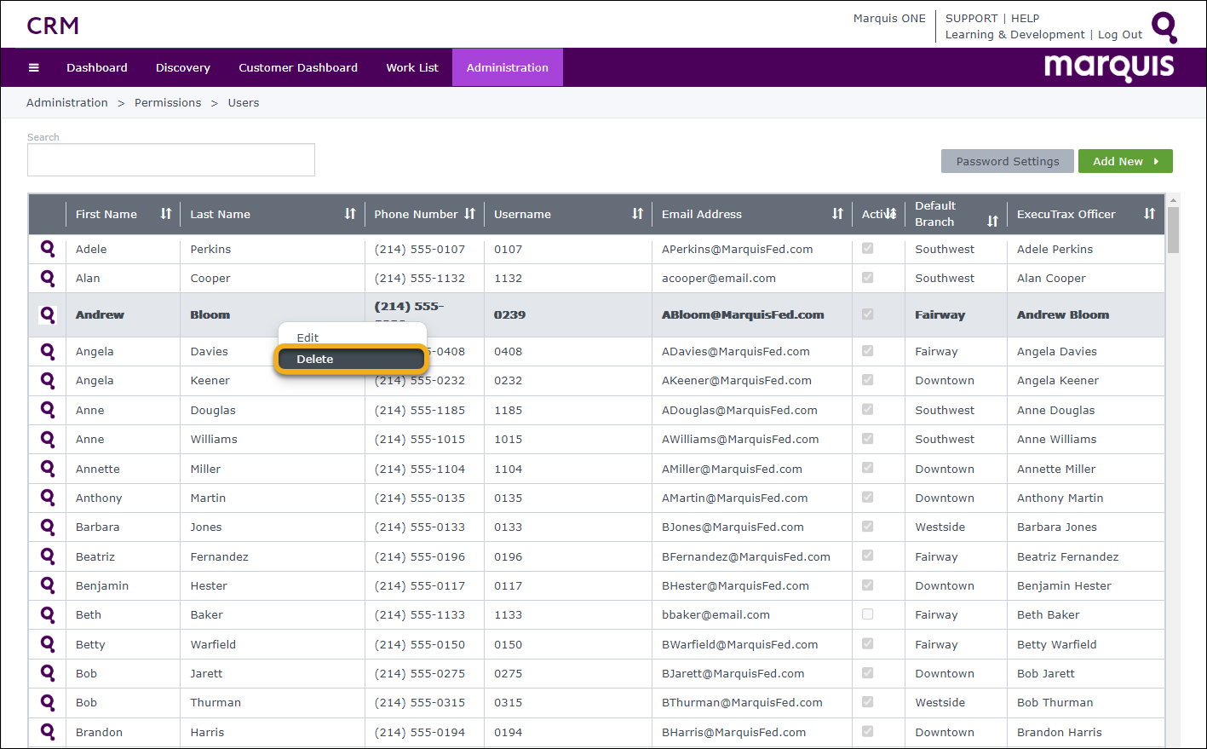The image size is (1207, 749).
Task: Open the Work List tab
Action: 412,67
